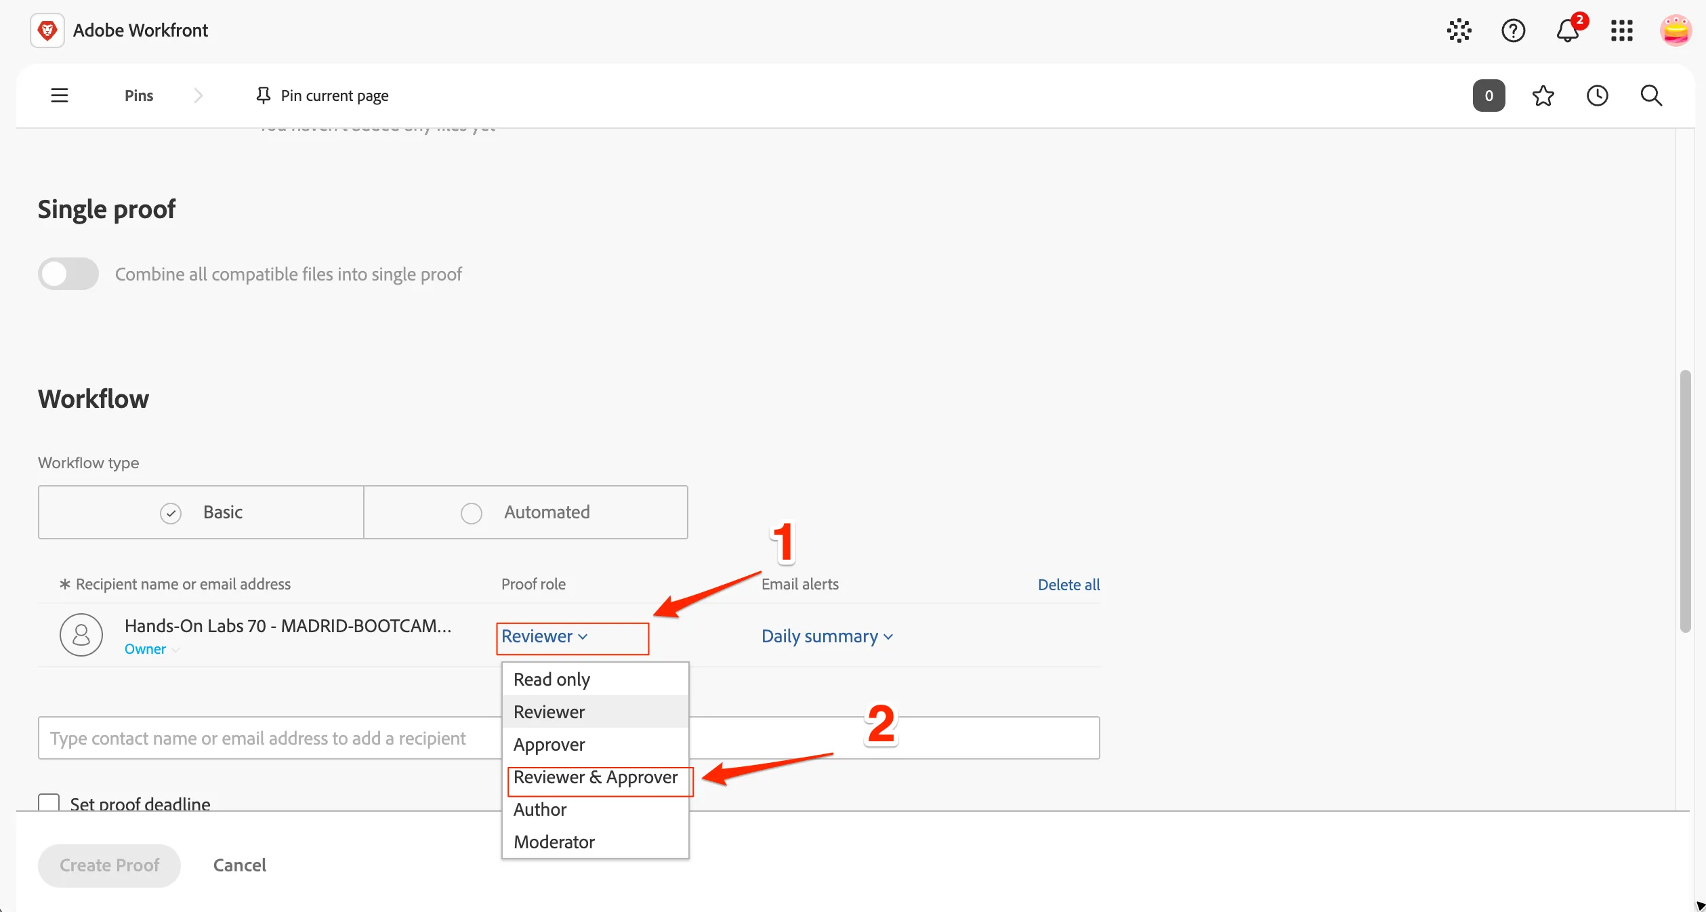Open the notifications bell
The image size is (1706, 912).
[x=1568, y=30]
